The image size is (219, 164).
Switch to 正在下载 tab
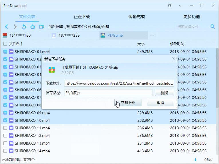click(x=82, y=17)
